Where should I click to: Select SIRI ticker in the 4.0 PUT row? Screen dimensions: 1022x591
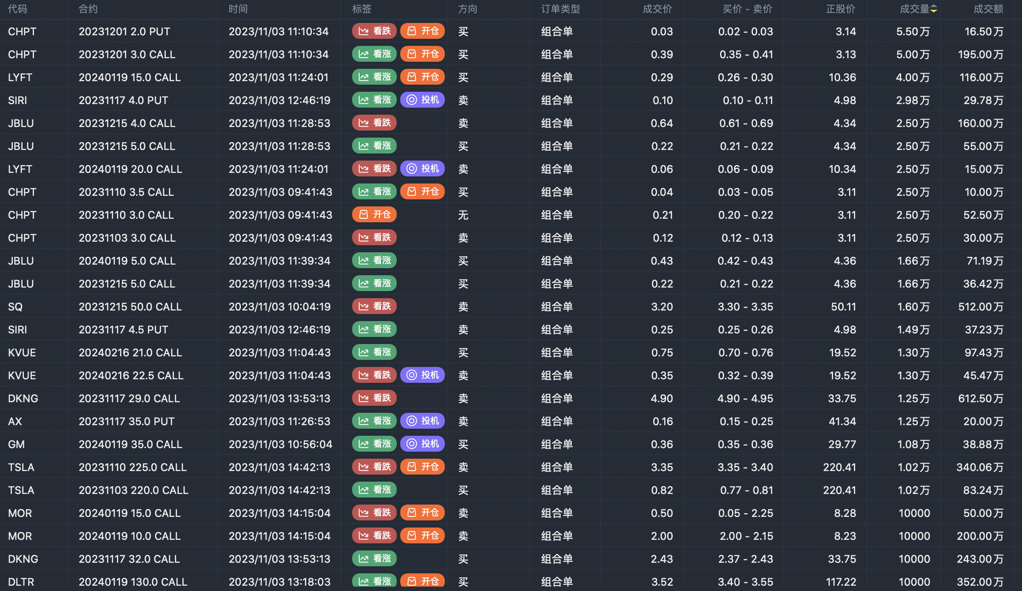(x=18, y=100)
